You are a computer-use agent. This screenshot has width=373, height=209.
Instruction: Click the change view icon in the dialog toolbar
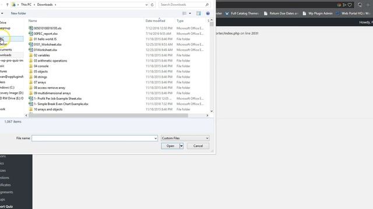pyautogui.click(x=184, y=13)
